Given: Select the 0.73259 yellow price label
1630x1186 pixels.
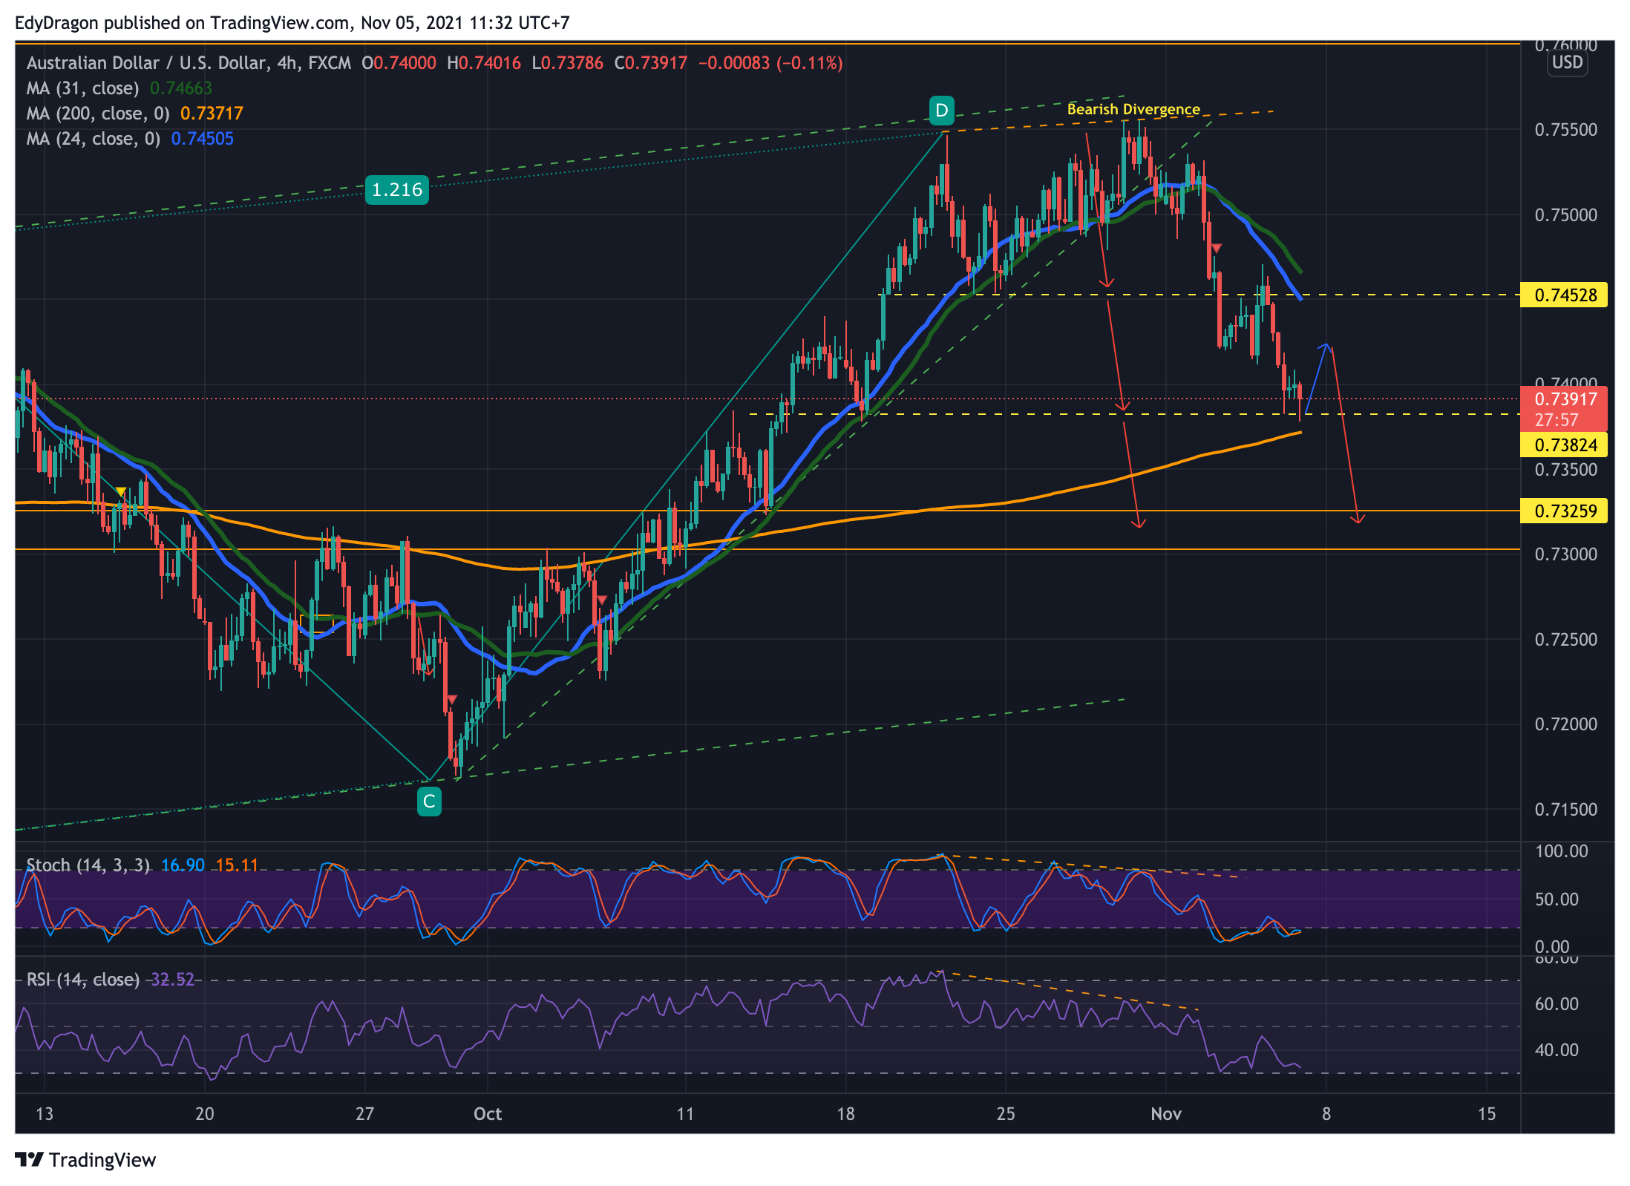Looking at the screenshot, I should 1565,511.
